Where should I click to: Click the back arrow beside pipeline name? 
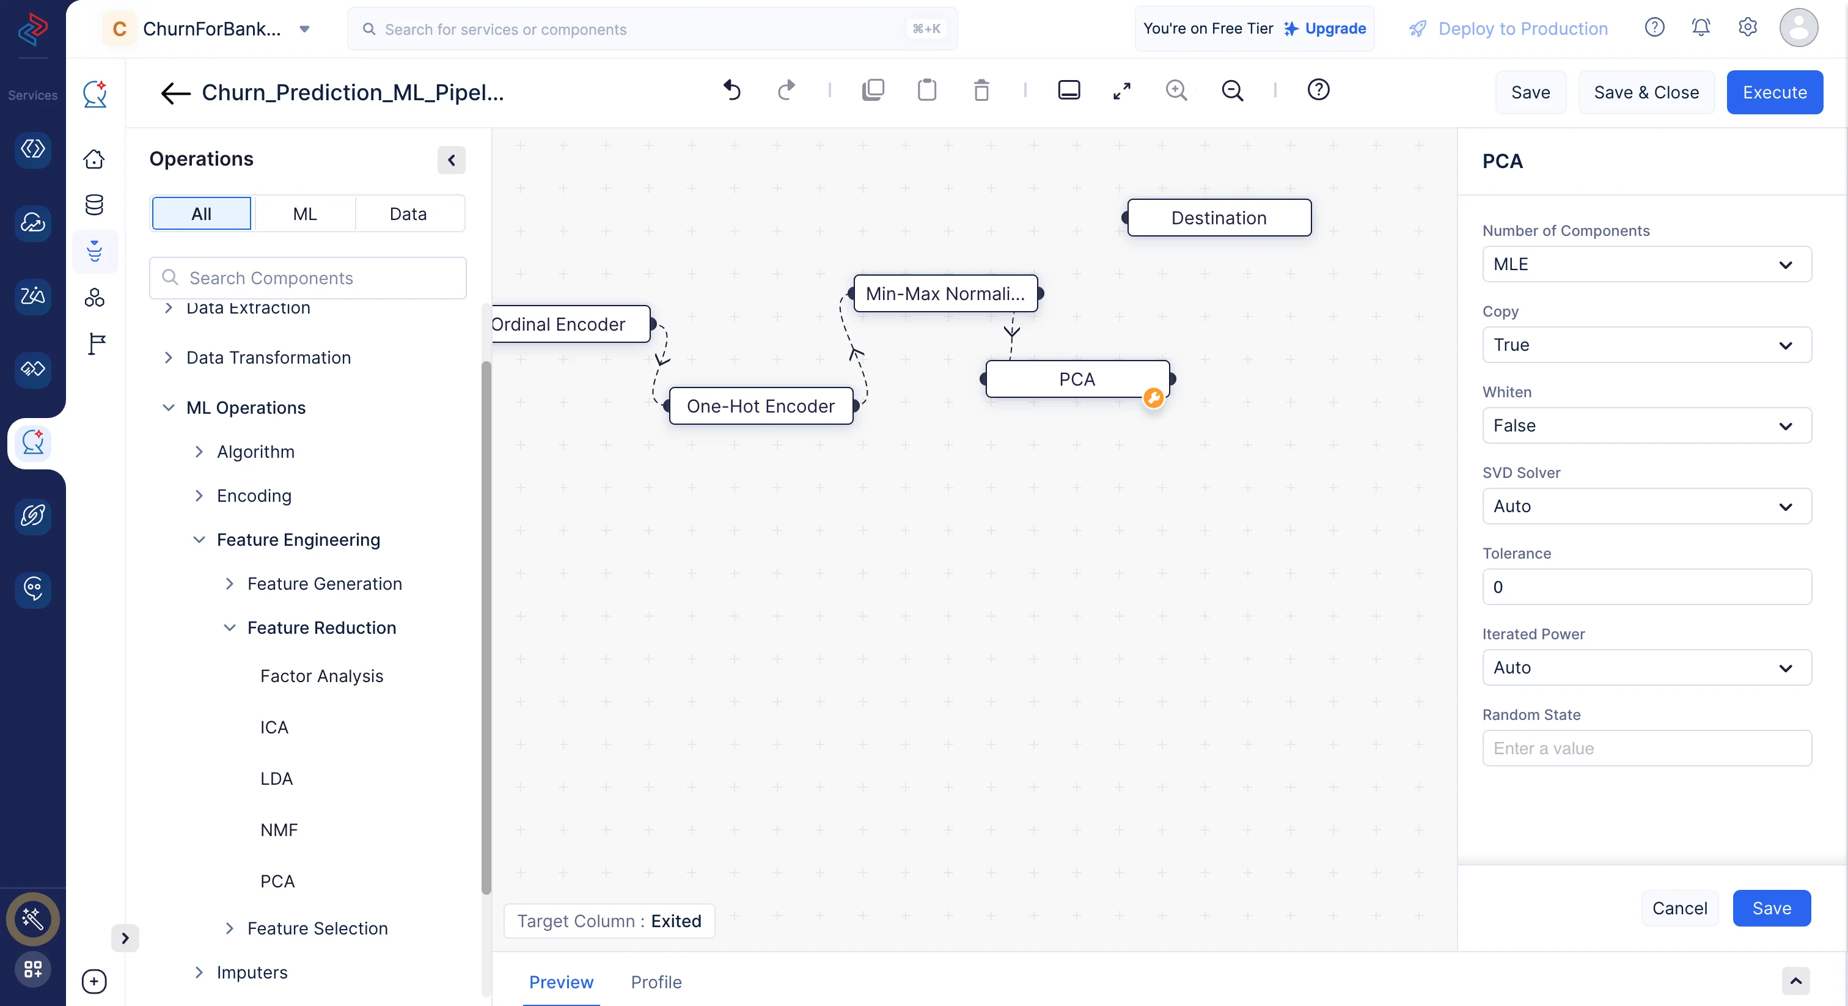175,92
